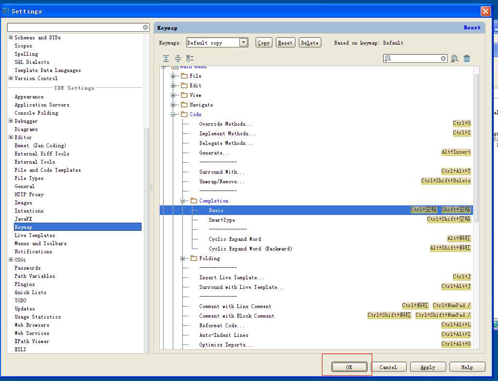
Task: Click the Reset button beside Copy
Action: click(285, 43)
